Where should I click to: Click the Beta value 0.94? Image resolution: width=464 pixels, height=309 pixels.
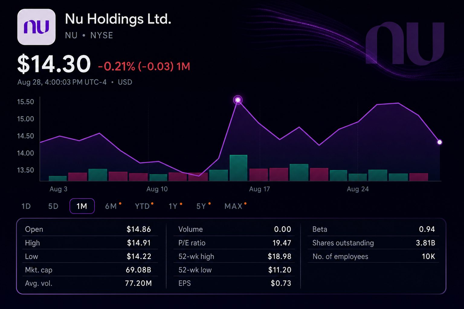[427, 229]
